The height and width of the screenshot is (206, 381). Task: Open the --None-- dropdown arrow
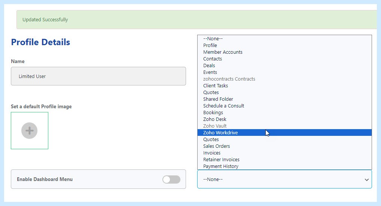(367, 180)
